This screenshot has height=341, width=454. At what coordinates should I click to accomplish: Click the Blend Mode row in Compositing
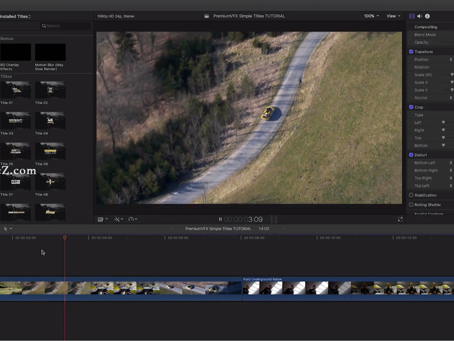click(425, 35)
